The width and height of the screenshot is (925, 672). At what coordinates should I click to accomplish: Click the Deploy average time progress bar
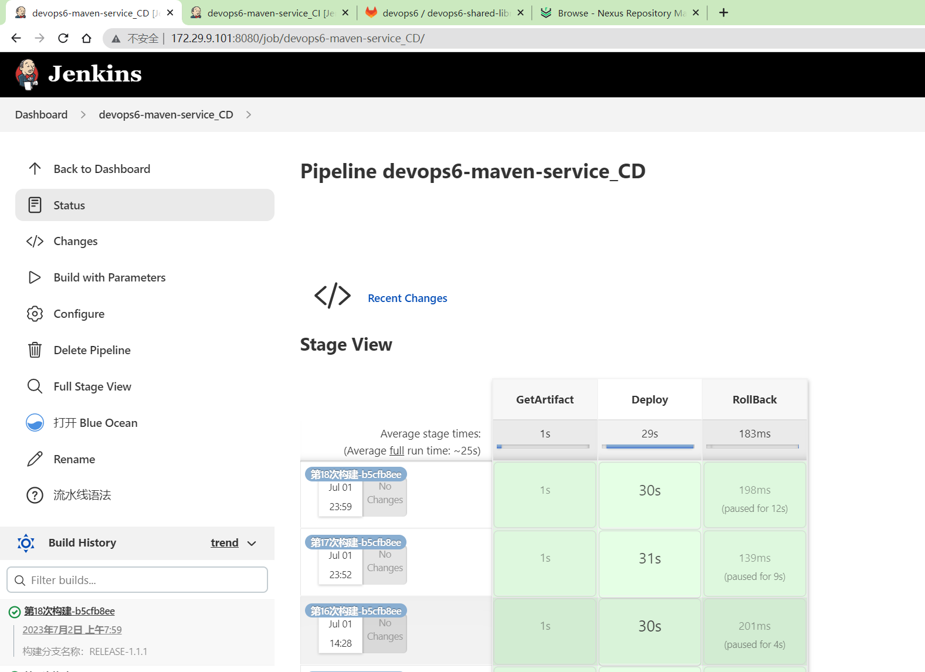point(649,447)
